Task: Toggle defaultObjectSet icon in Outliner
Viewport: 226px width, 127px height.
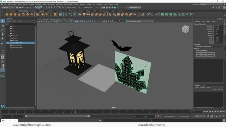Action: (x=11, y=48)
